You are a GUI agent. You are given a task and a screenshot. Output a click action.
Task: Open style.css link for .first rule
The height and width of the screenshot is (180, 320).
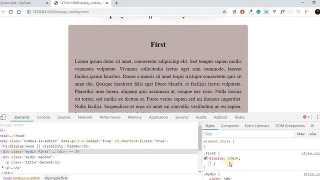pos(310,153)
